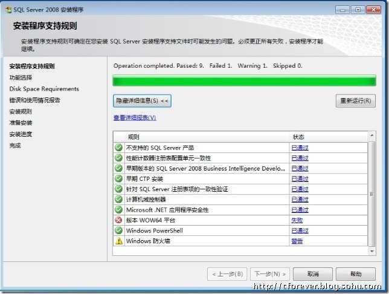Select Disk Space Requirements step in sidebar
The height and width of the screenshot is (294, 389).
pyautogui.click(x=44, y=89)
